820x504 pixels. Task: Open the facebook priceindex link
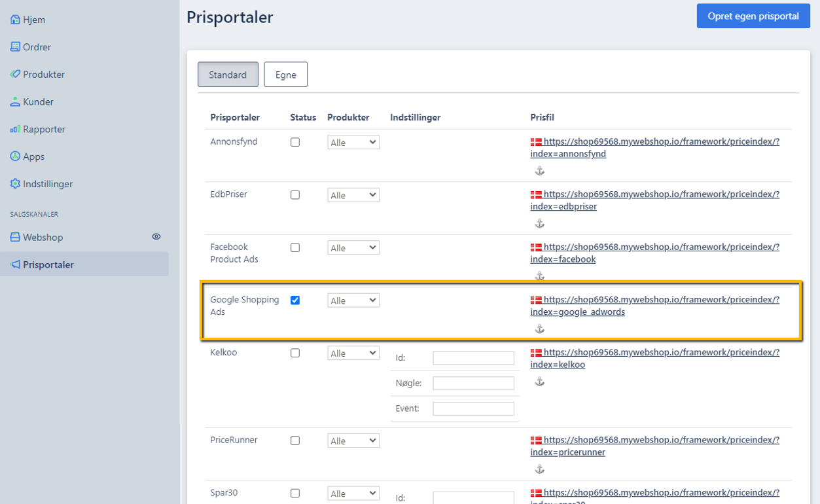(655, 253)
